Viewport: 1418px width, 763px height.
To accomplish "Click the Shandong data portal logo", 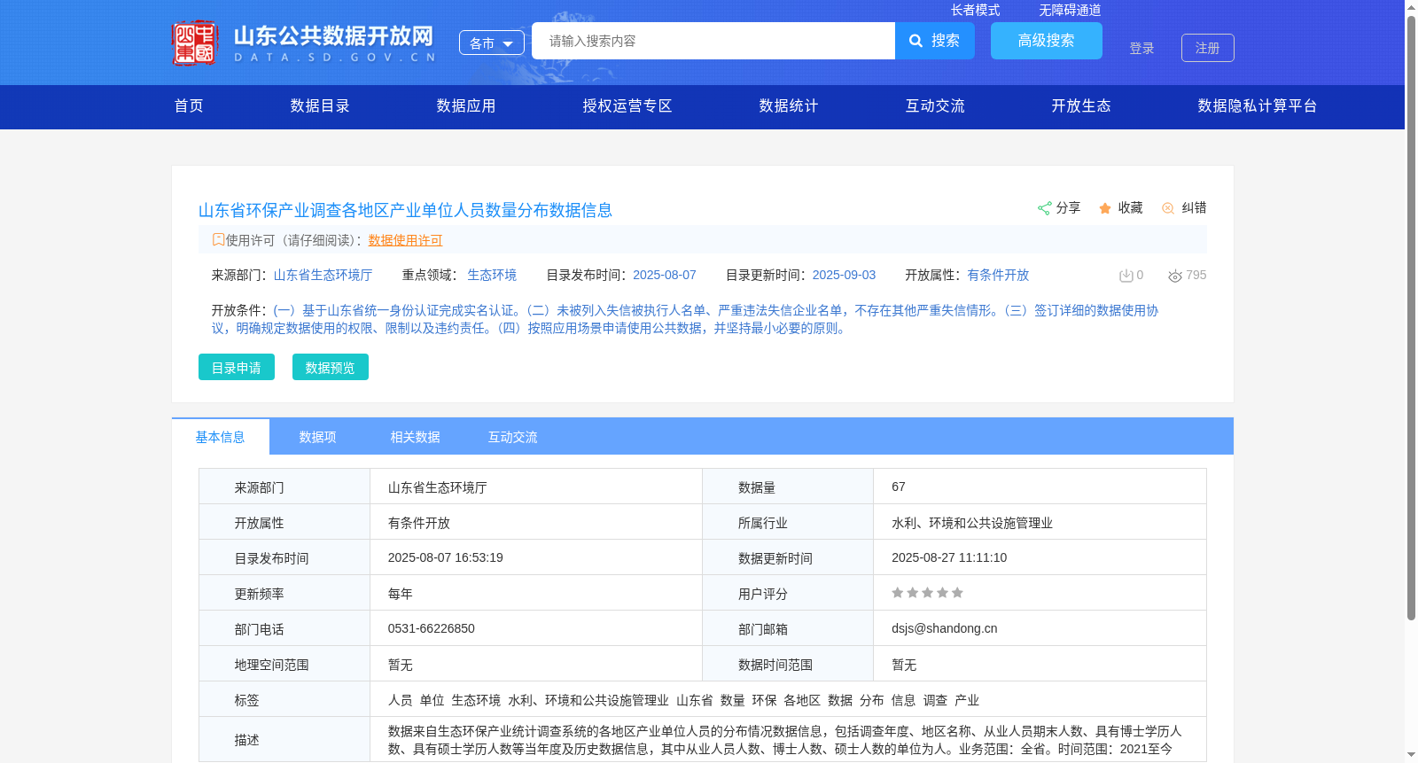I will pyautogui.click(x=304, y=43).
